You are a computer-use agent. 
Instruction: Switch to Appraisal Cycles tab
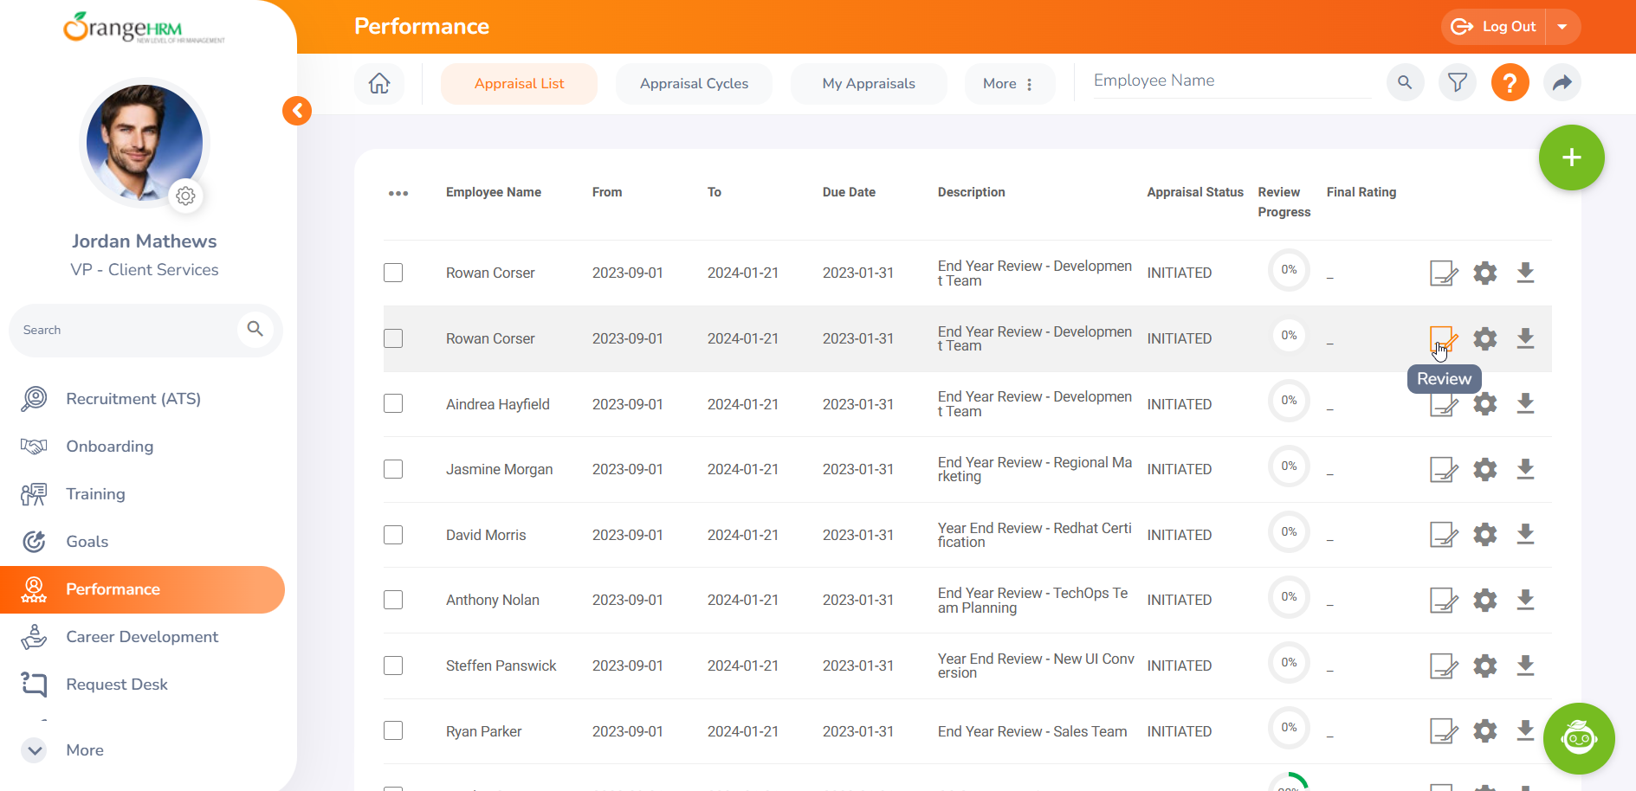pyautogui.click(x=694, y=84)
